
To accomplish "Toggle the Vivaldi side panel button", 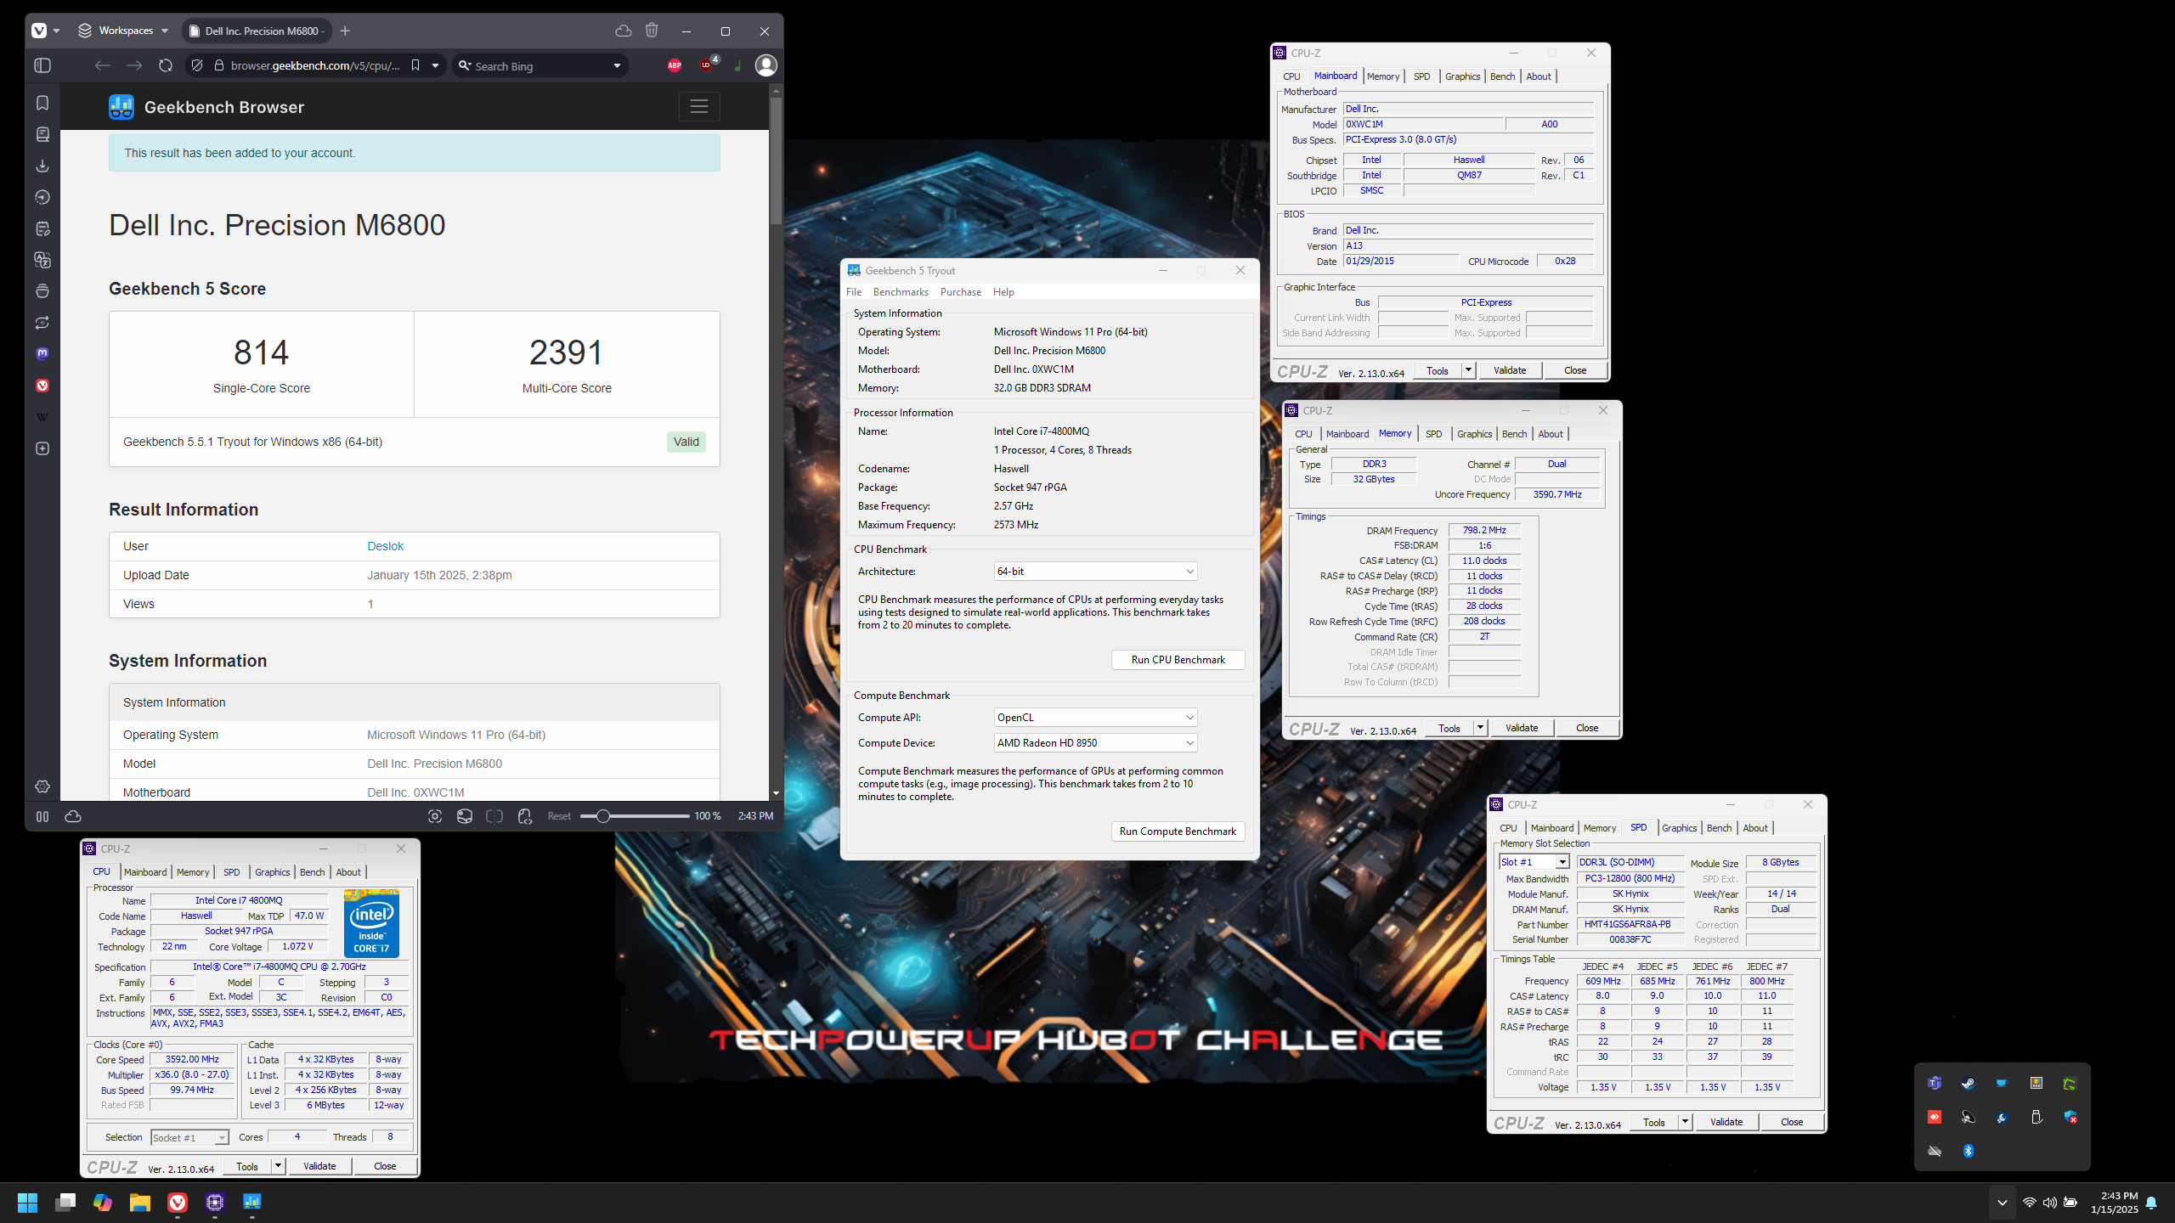I will click(42, 65).
